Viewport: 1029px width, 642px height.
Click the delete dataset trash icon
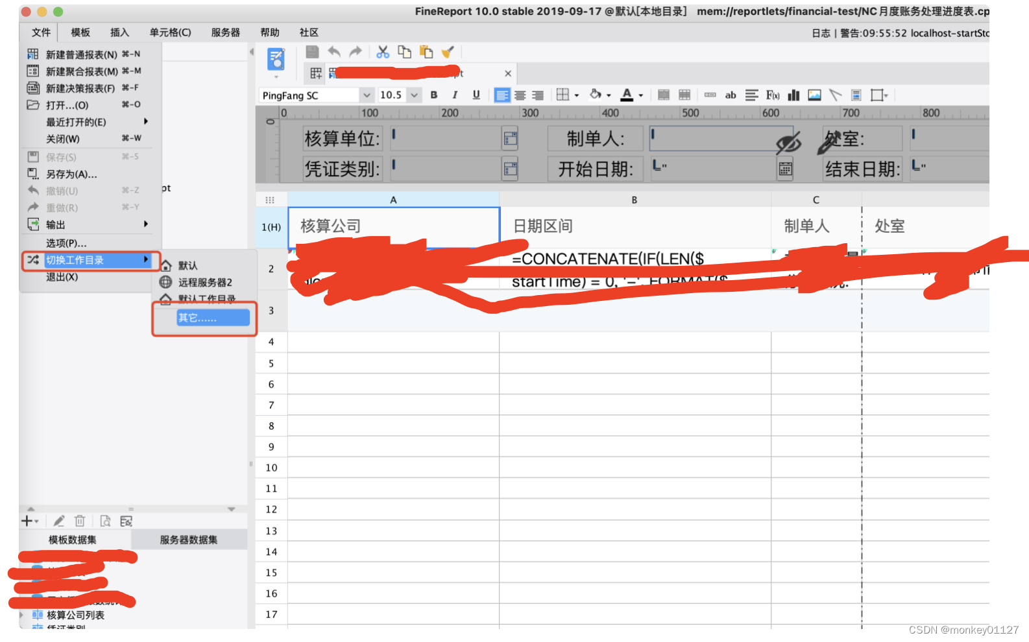coord(80,521)
